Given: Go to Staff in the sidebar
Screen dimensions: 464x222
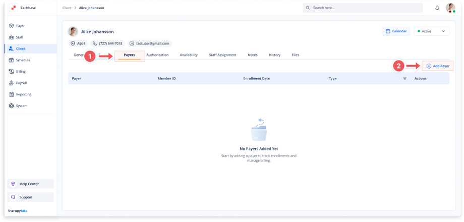Looking at the screenshot, I should point(30,37).
